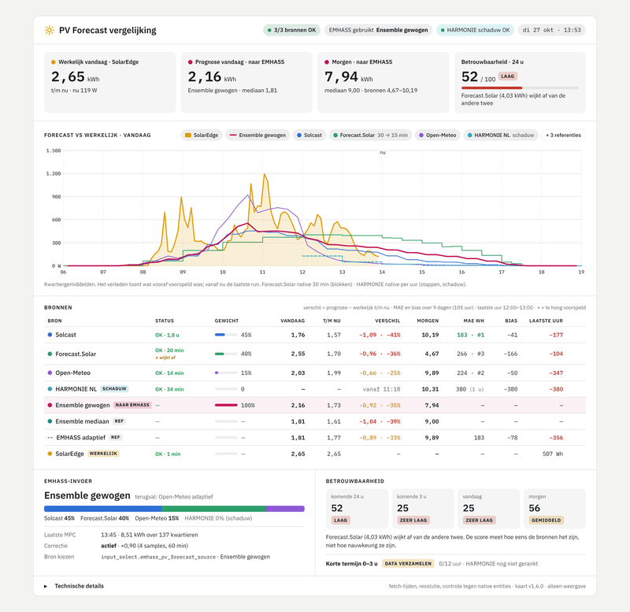Click the sun icon beside PV Forecast vergelijking

point(49,30)
